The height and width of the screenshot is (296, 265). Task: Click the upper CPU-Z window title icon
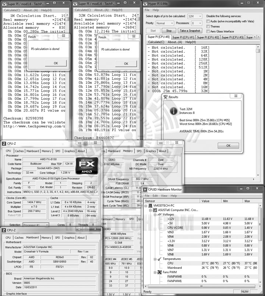[4, 144]
